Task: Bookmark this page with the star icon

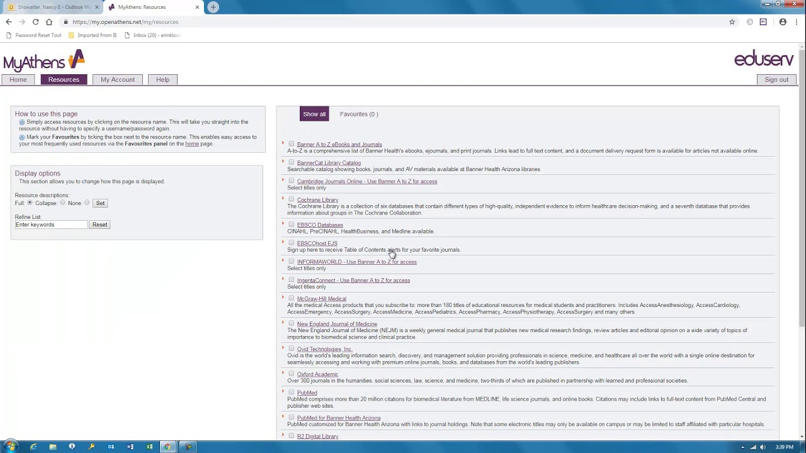Action: coord(732,22)
